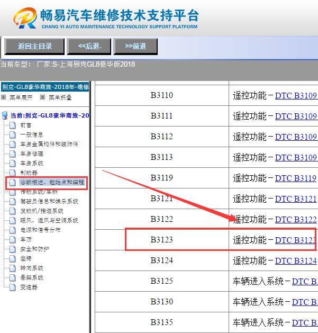Viewport: 318px width, 333px height.
Task: Open the 电源和信号分布 tree item
Action: click(40, 230)
